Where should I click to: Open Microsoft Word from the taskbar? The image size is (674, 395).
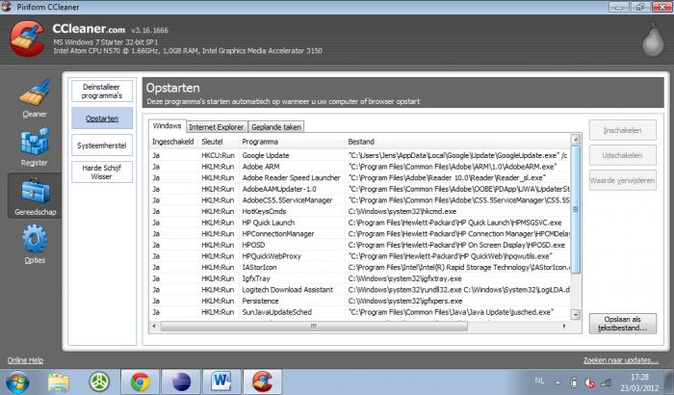pyautogui.click(x=220, y=381)
